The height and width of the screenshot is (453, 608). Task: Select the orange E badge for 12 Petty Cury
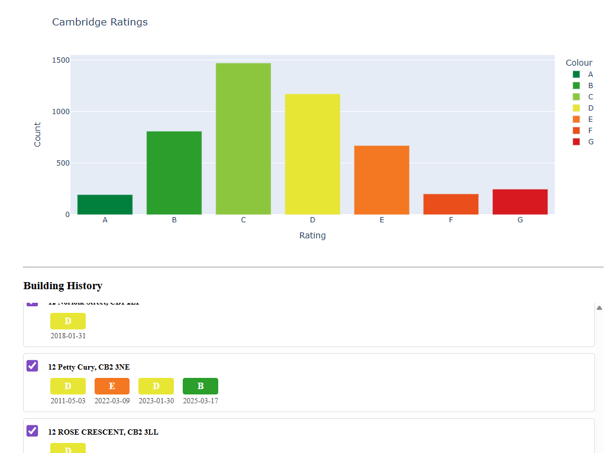coord(112,386)
